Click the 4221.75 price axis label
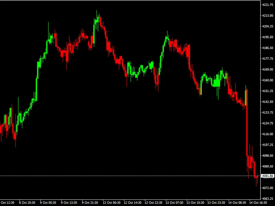 (x=268, y=5)
